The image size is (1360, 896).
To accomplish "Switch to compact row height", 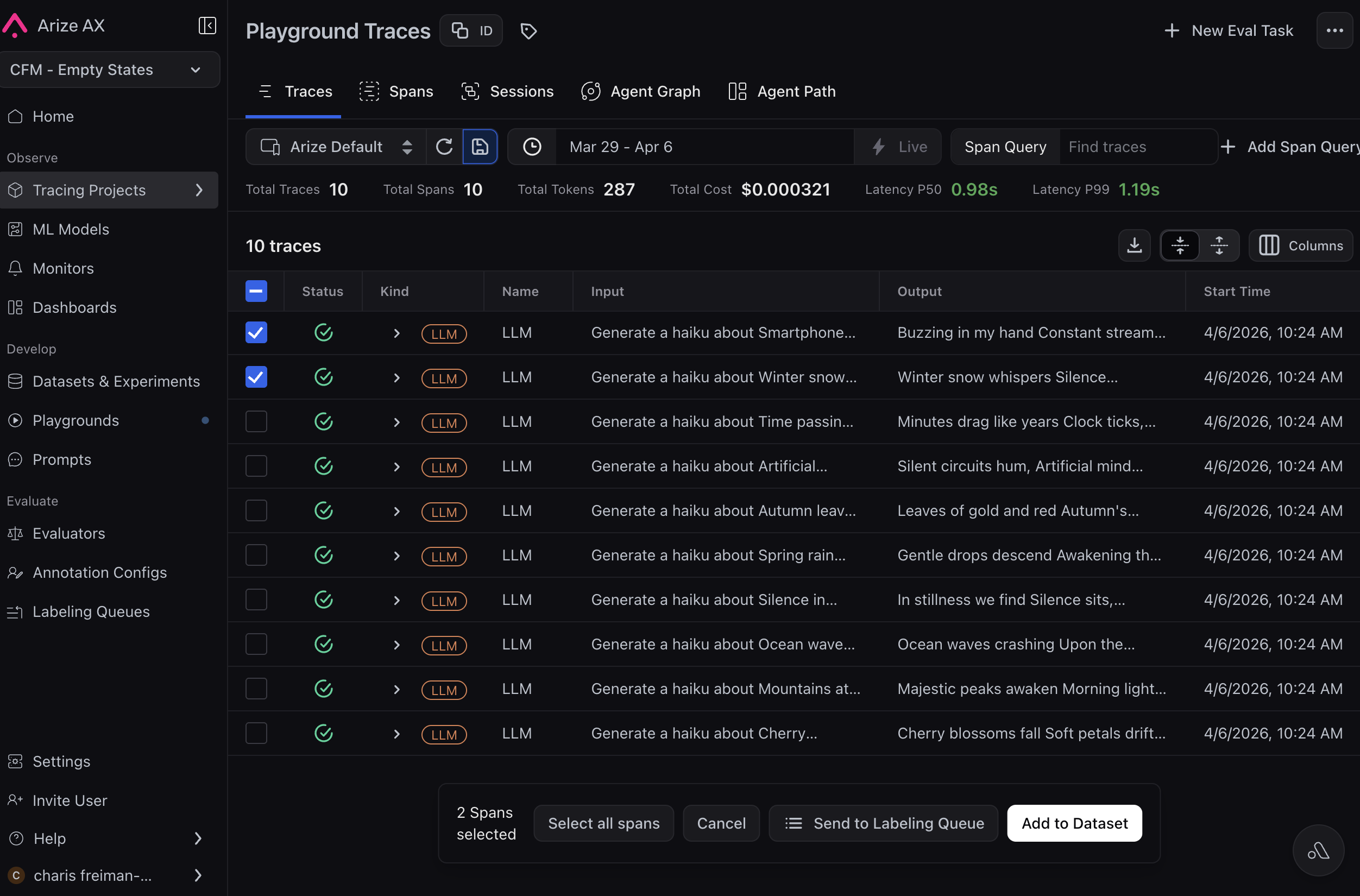I will [1180, 245].
